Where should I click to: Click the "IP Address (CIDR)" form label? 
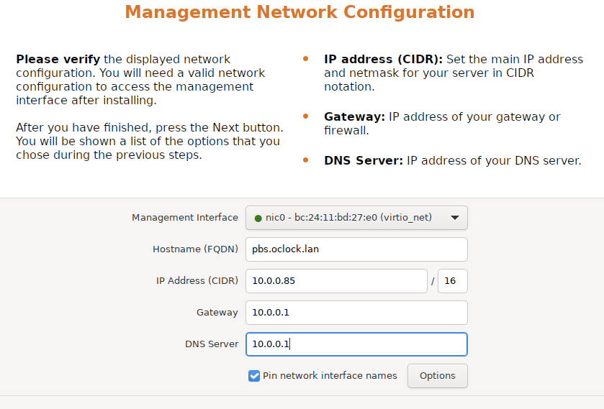point(197,281)
